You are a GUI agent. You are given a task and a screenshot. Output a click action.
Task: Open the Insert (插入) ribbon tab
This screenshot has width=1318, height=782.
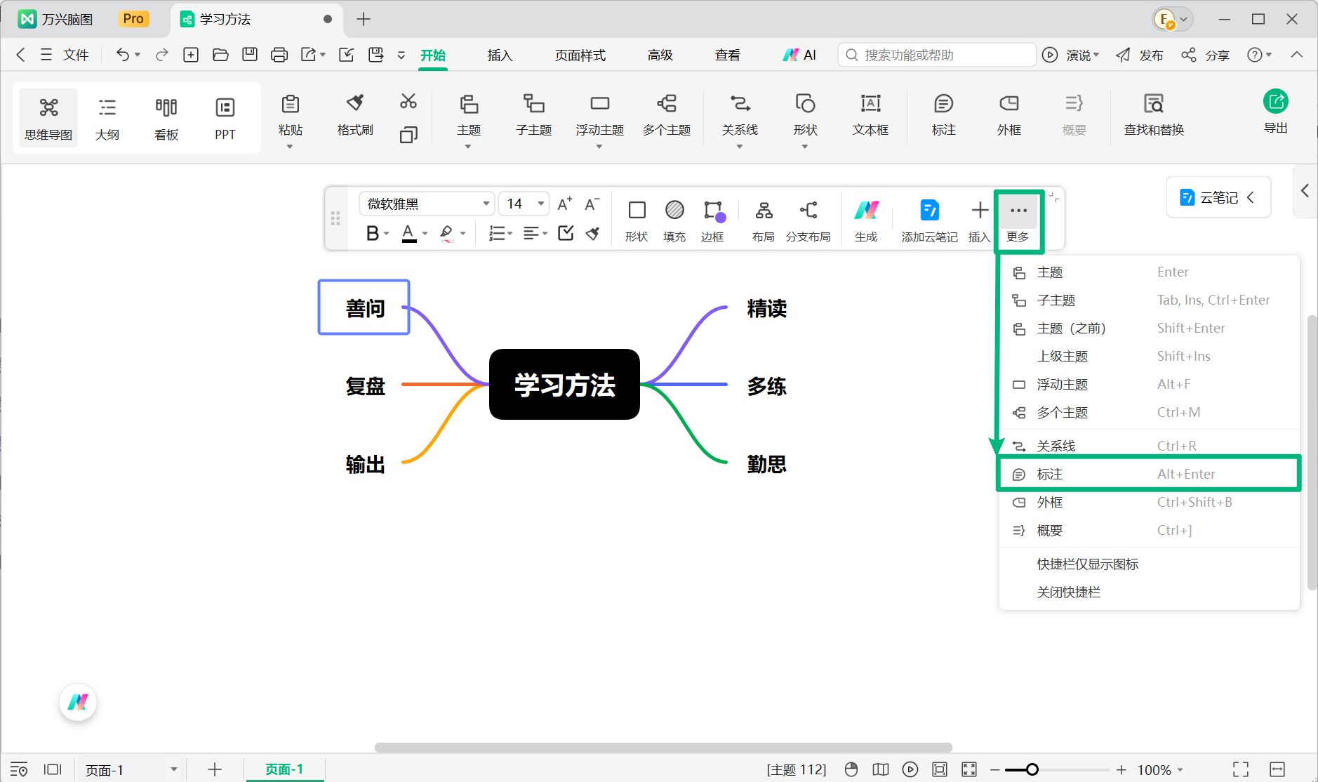click(500, 55)
